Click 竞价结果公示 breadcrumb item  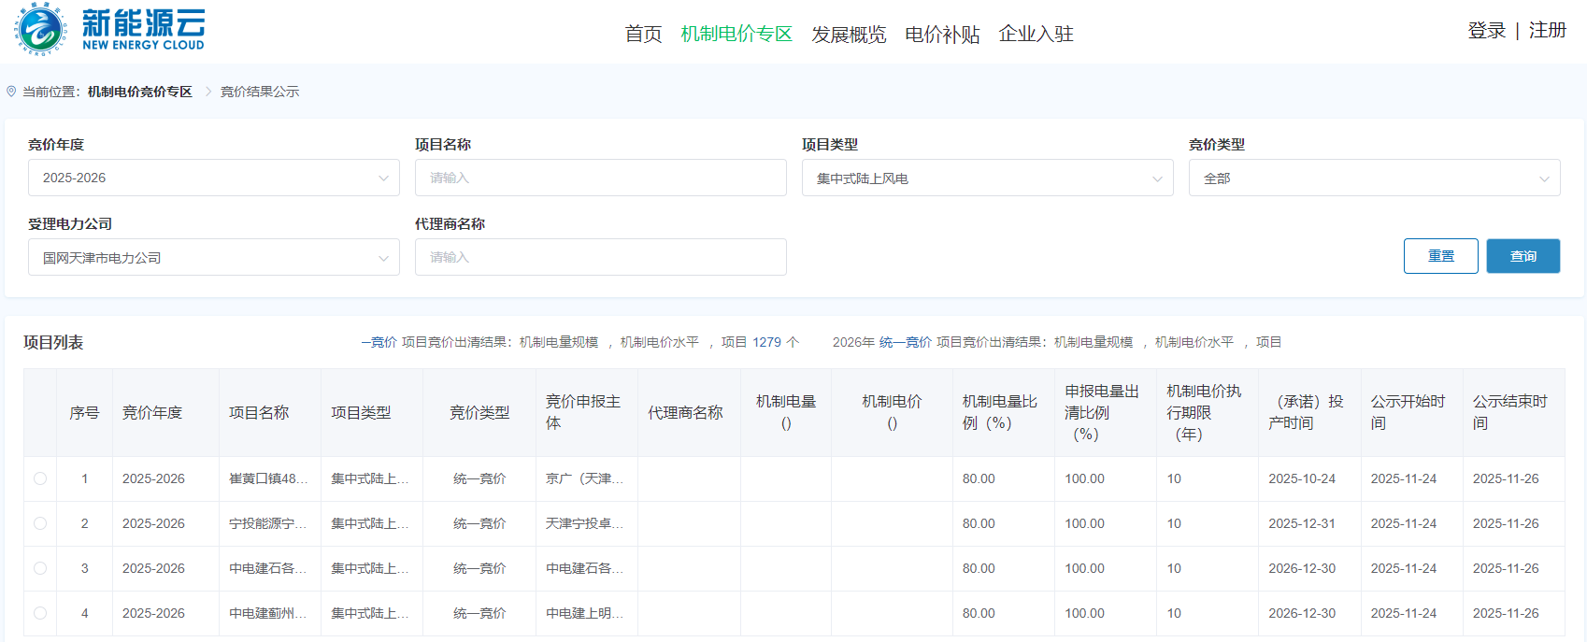click(260, 92)
